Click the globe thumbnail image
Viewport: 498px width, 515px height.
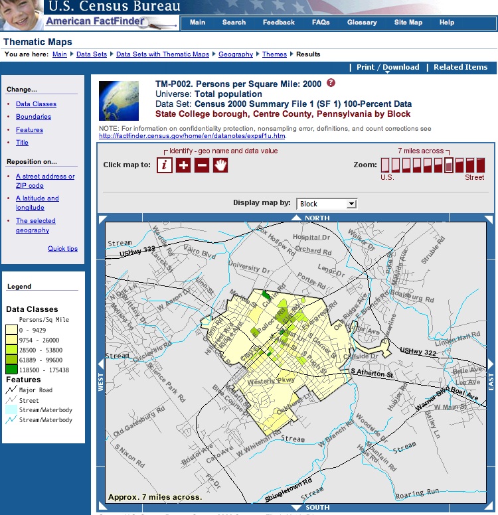[x=119, y=101]
